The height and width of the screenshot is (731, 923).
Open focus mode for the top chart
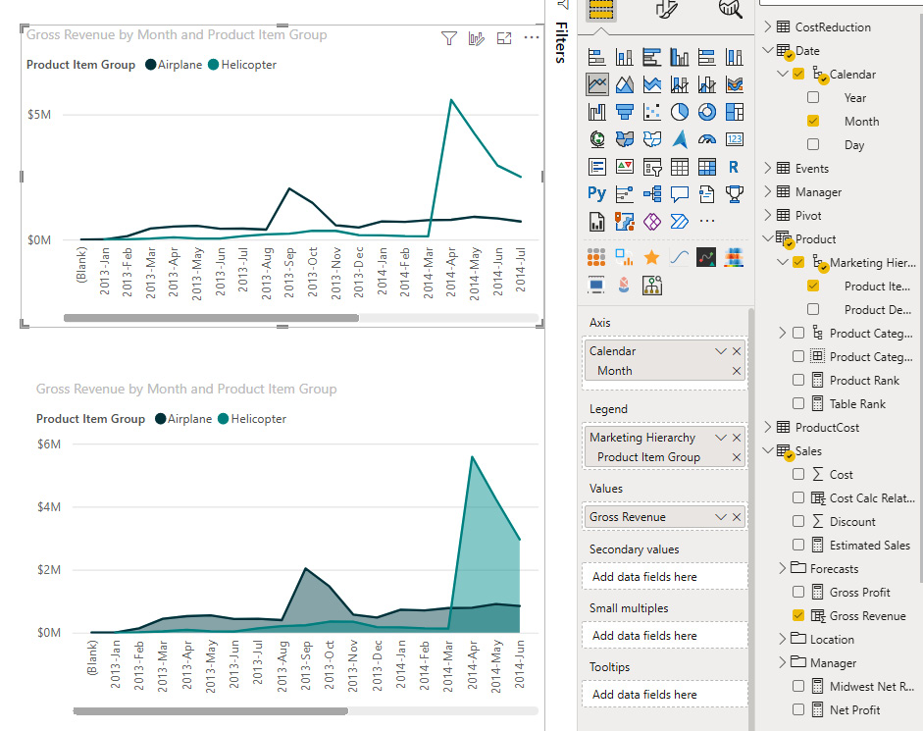click(x=504, y=38)
